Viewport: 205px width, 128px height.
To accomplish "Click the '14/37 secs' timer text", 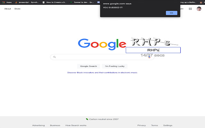I will (x=152, y=55).
